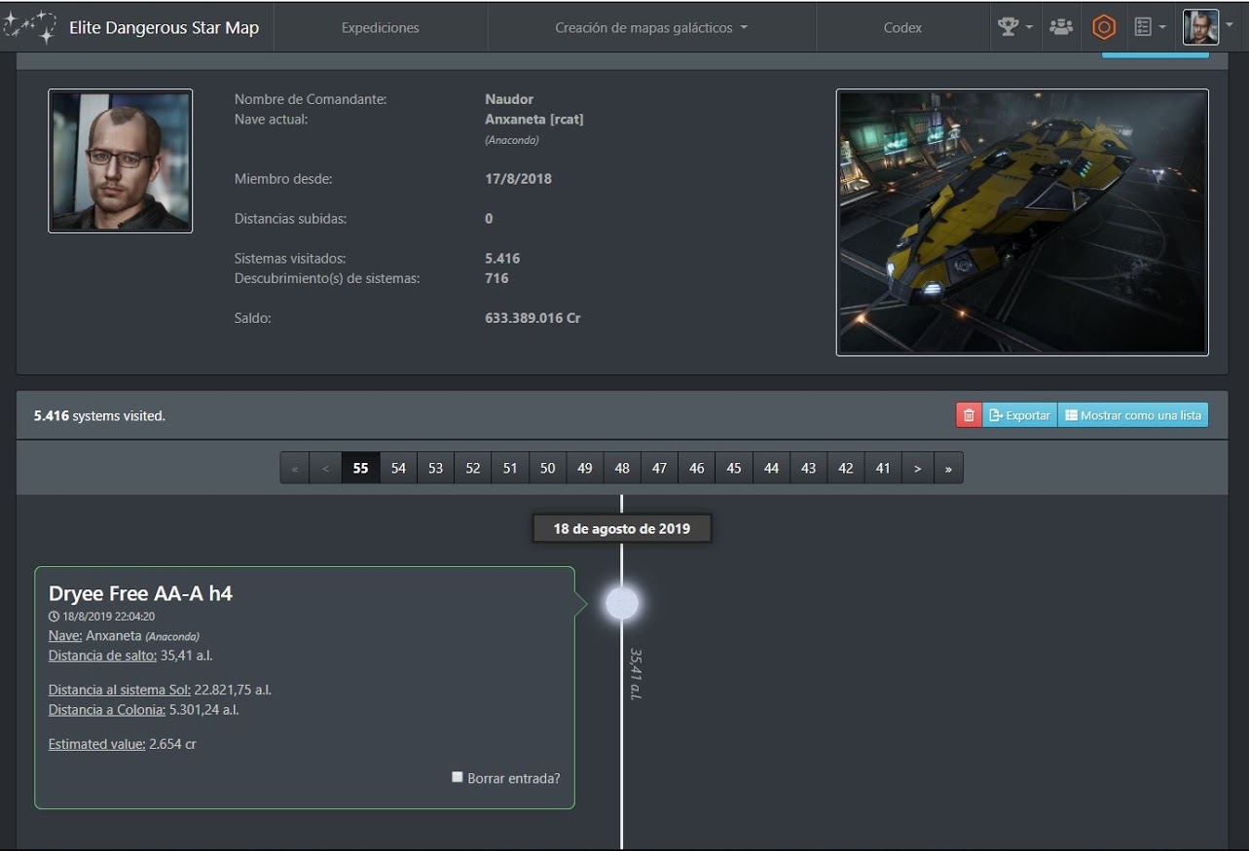Click the glowing timeline node marker

point(622,604)
